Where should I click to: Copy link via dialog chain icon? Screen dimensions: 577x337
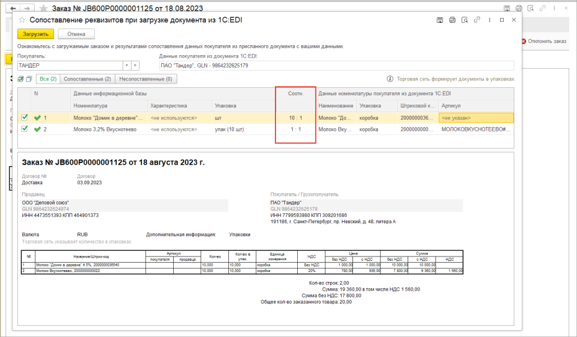[x=477, y=20]
